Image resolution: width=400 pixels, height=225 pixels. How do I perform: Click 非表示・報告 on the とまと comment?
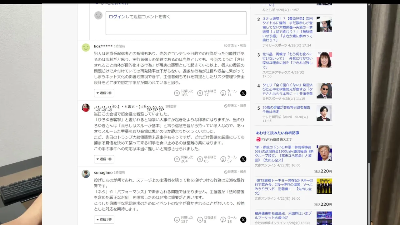click(235, 106)
